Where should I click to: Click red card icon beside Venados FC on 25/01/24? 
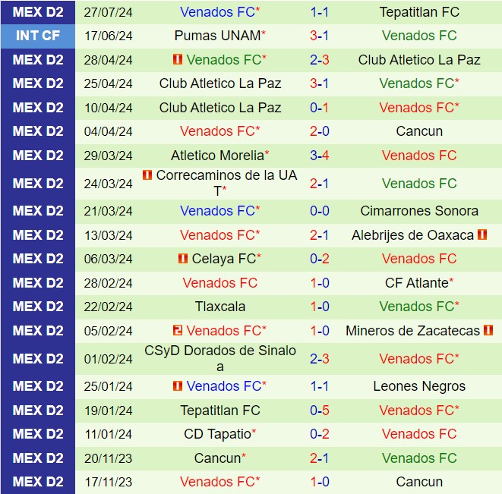point(178,386)
